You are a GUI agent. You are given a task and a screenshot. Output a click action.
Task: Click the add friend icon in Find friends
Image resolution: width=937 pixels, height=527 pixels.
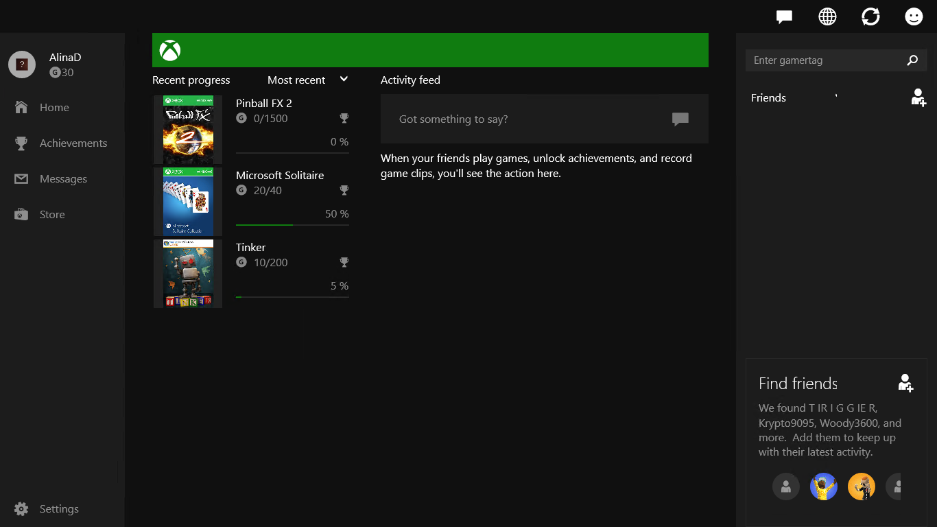[905, 383]
